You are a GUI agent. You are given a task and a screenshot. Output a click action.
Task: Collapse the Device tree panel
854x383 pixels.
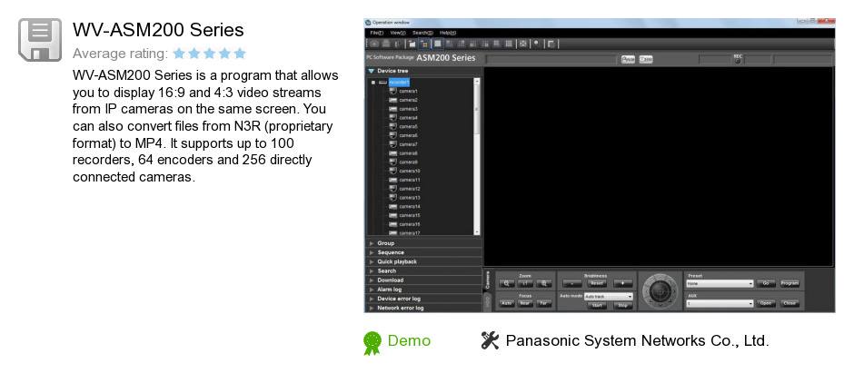(371, 71)
